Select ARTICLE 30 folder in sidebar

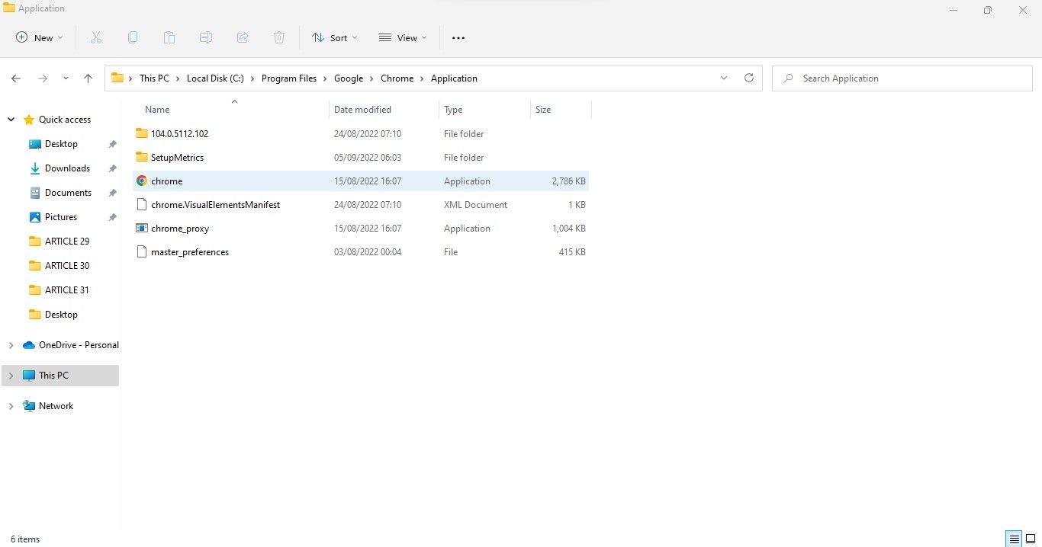[67, 266]
